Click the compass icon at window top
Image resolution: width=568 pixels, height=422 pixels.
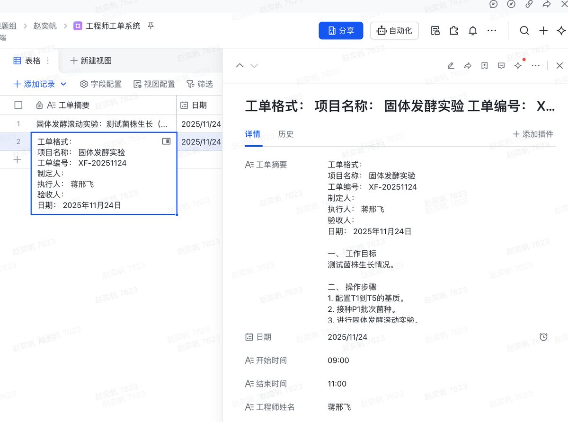(x=511, y=4)
